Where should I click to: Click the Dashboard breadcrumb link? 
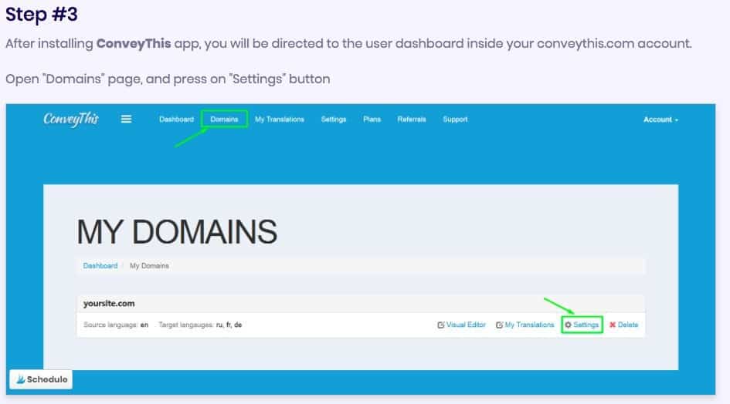(100, 266)
